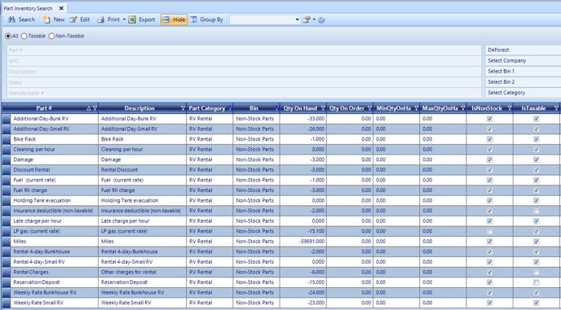Export the list via Excel Export button
Viewport: 561px width, 310px height.
point(142,20)
